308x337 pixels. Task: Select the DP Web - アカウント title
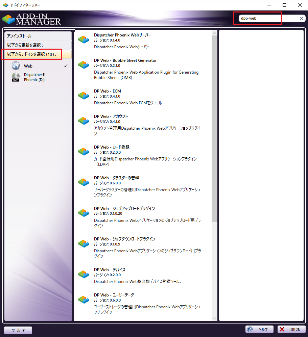pos(111,116)
